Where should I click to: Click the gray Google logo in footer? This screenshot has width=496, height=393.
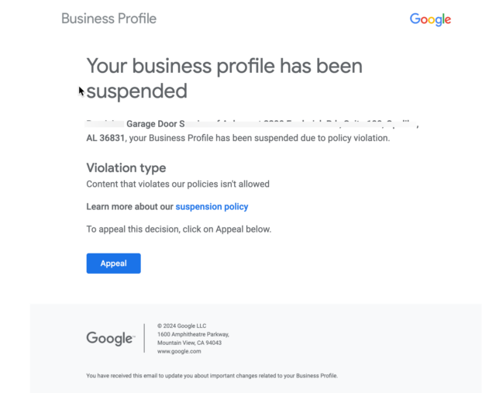110,339
